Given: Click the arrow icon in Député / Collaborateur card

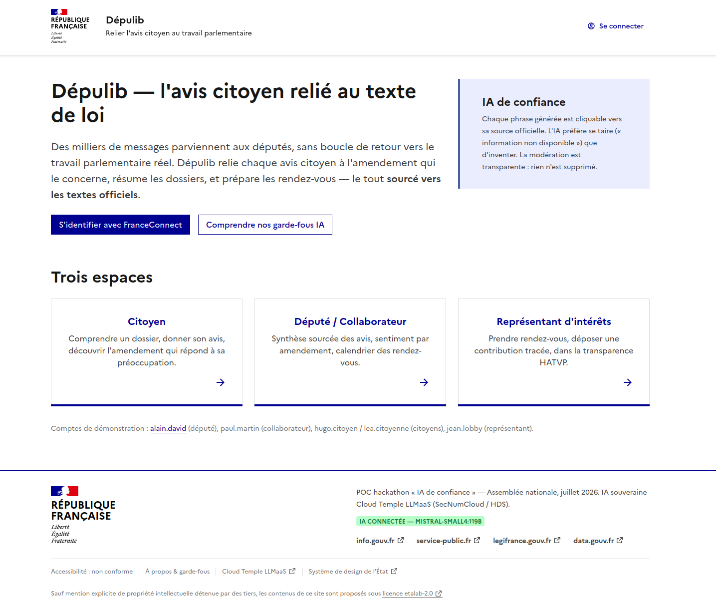Looking at the screenshot, I should click(x=424, y=382).
